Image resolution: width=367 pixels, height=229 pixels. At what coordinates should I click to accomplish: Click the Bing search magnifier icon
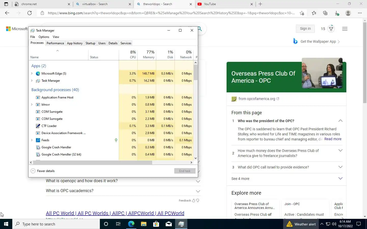[200, 29]
